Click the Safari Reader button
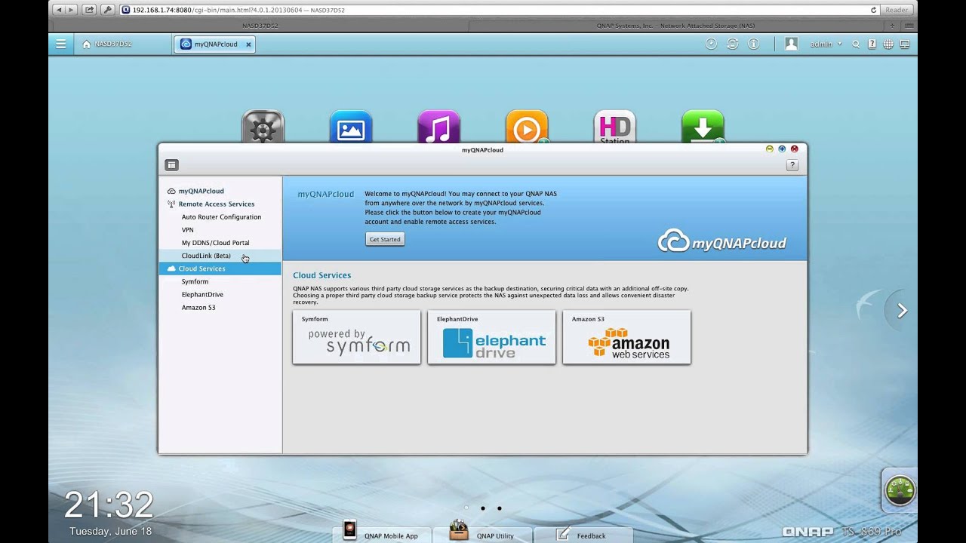The image size is (966, 543). pos(897,10)
